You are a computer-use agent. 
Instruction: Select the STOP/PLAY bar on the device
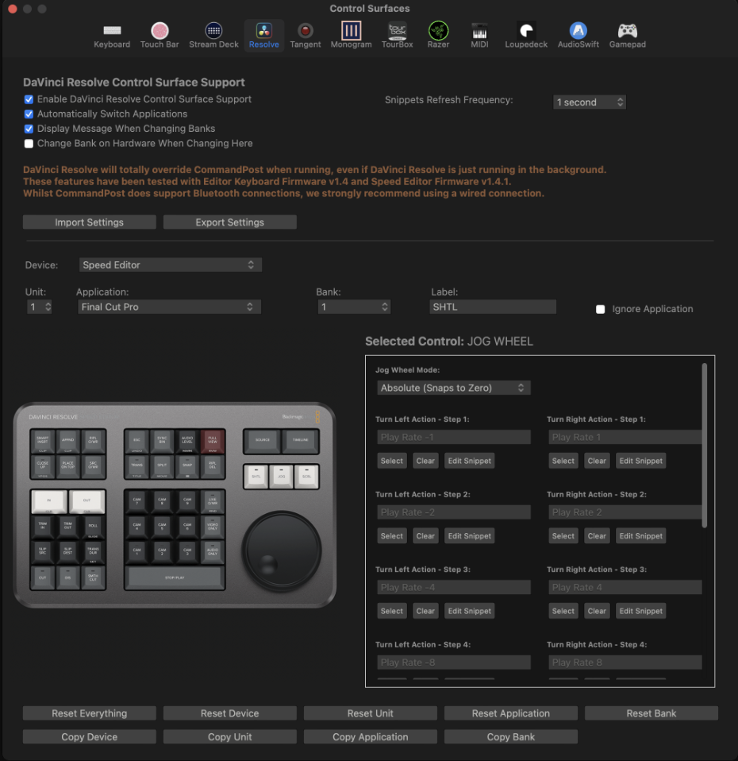(175, 578)
